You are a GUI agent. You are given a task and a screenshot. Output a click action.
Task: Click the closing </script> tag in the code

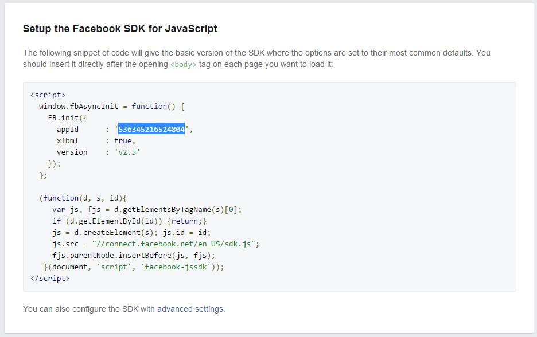coord(50,278)
